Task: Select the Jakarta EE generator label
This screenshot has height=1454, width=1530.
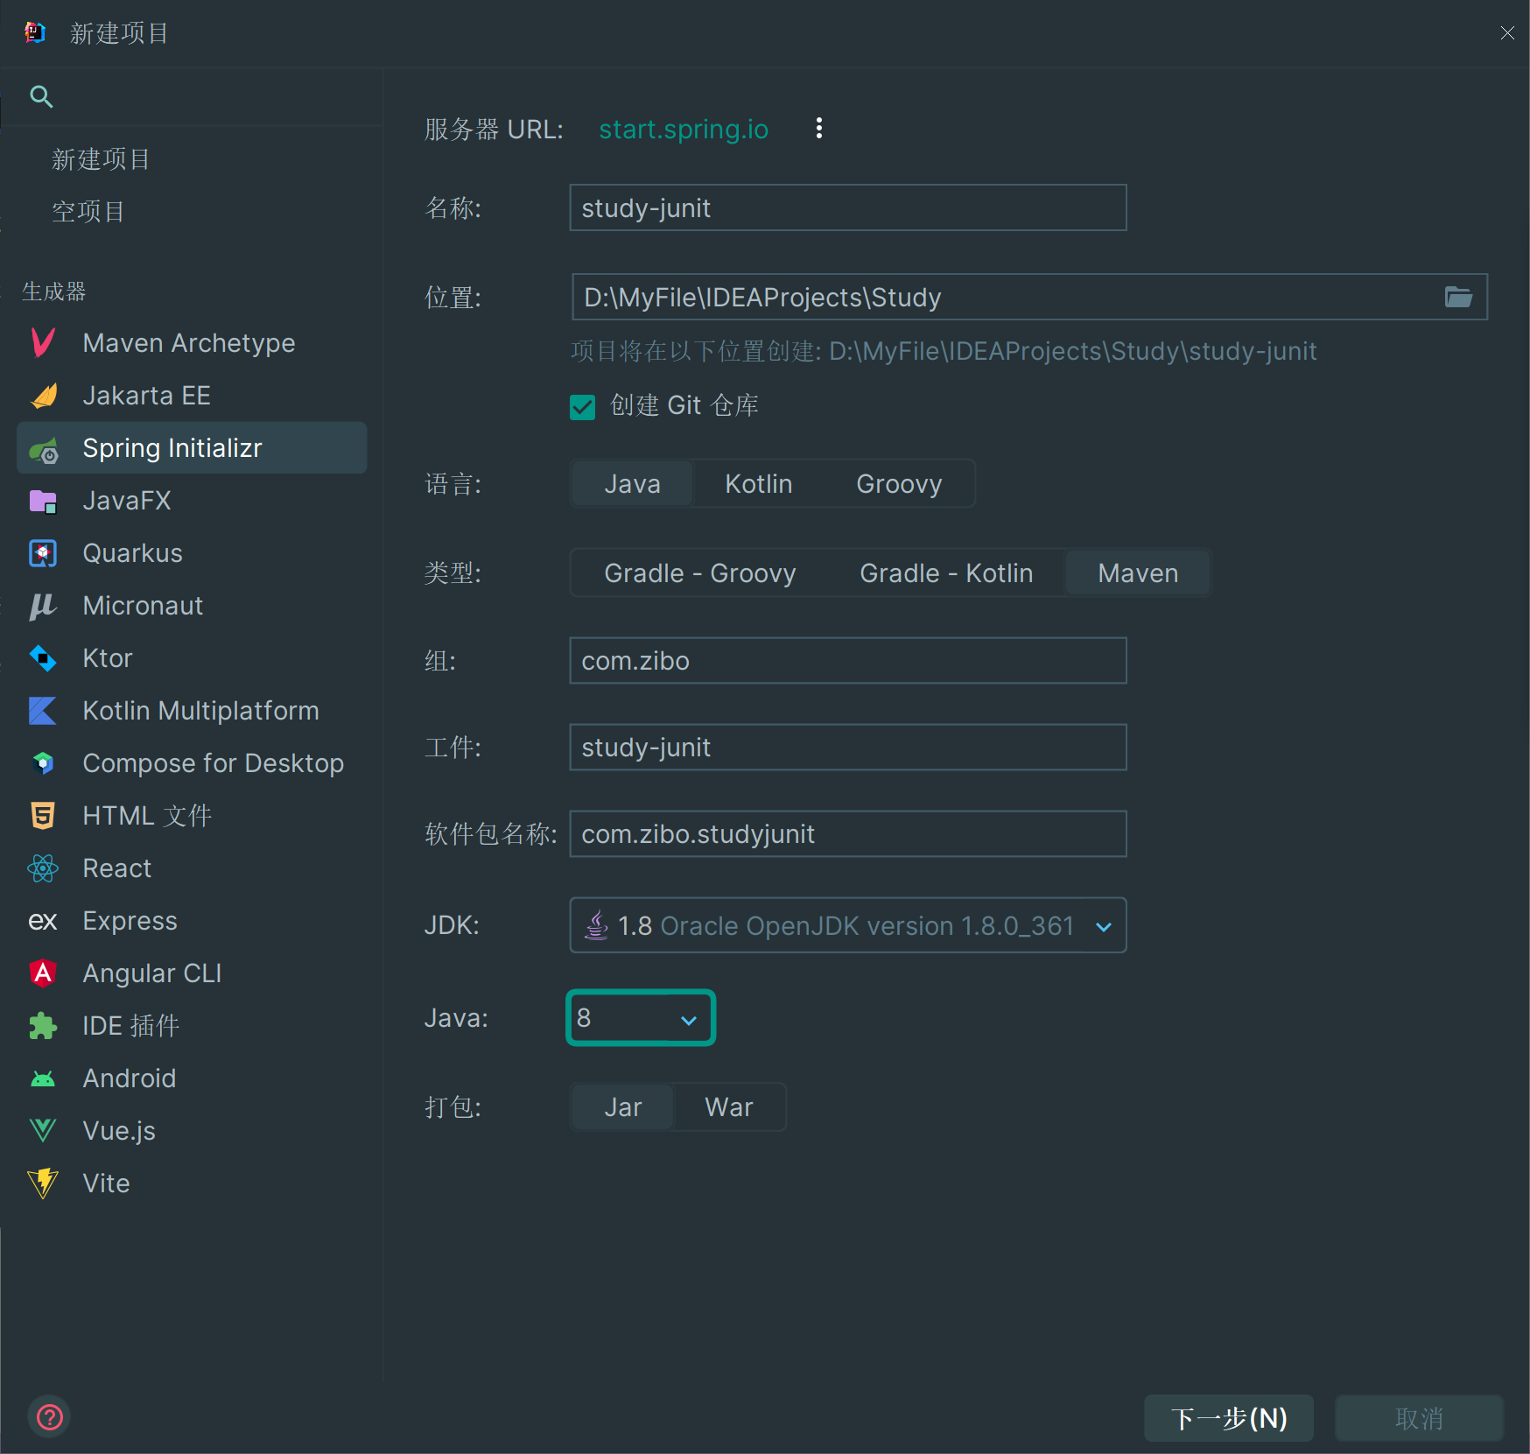Action: (146, 396)
